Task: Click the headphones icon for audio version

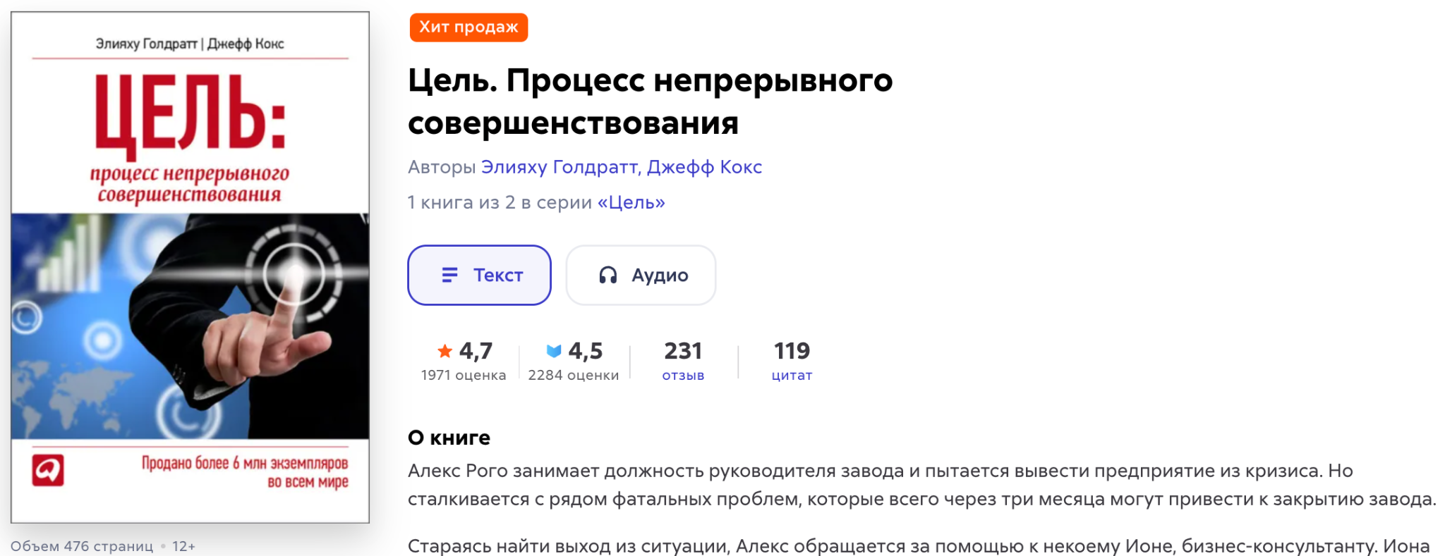Action: pos(607,275)
